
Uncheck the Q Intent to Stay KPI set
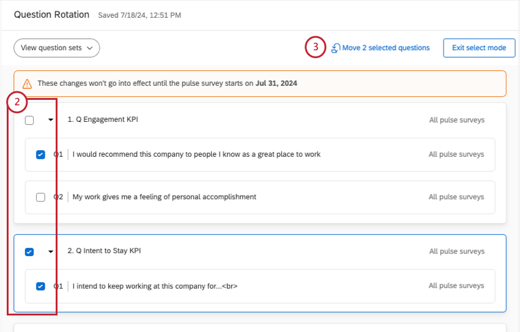click(x=29, y=251)
